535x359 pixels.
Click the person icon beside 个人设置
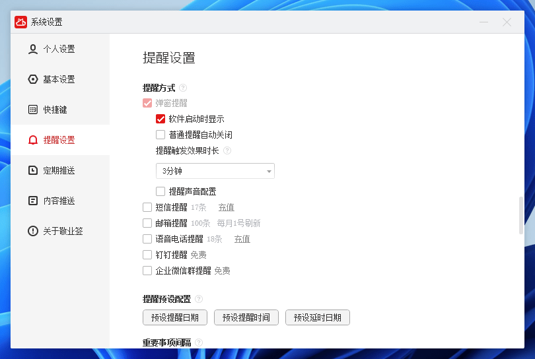tap(33, 49)
